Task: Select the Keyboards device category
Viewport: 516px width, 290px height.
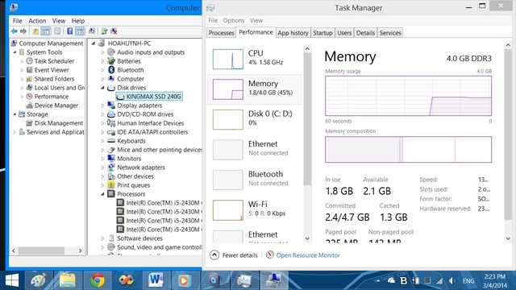Action: [x=131, y=141]
